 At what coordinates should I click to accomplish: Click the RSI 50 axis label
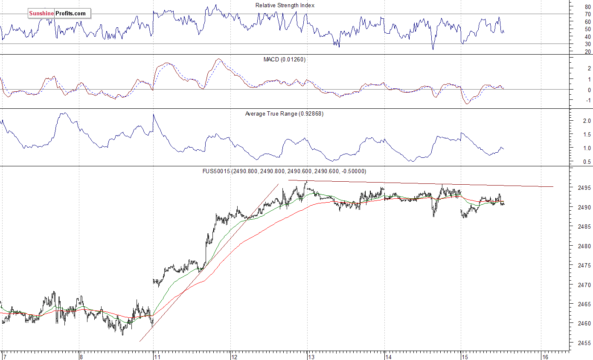(x=588, y=29)
